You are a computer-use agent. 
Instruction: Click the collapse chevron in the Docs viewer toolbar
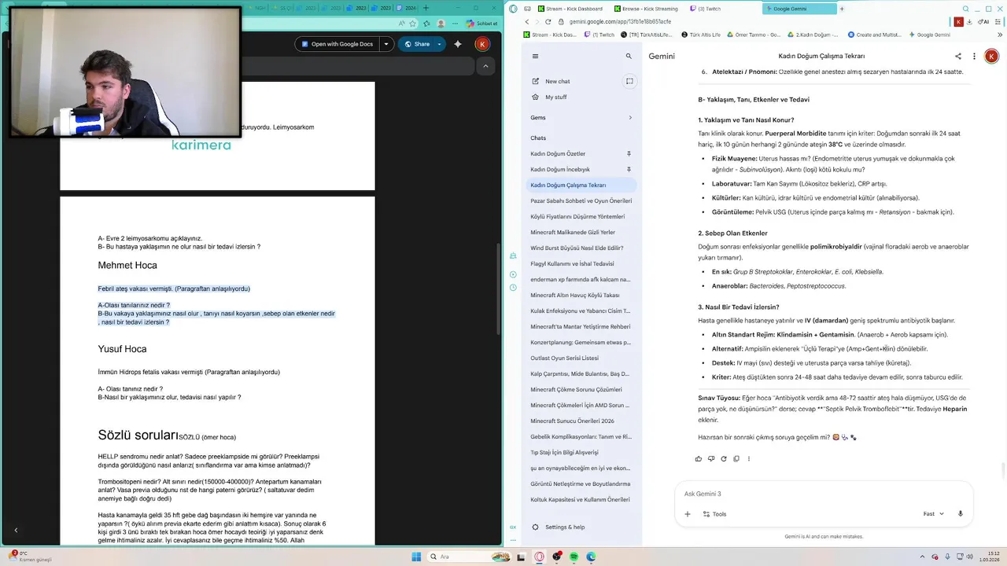(x=485, y=66)
